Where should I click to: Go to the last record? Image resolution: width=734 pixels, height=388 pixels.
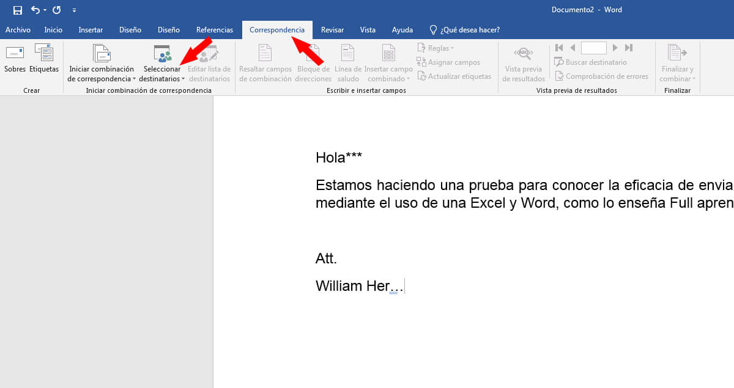coord(629,48)
